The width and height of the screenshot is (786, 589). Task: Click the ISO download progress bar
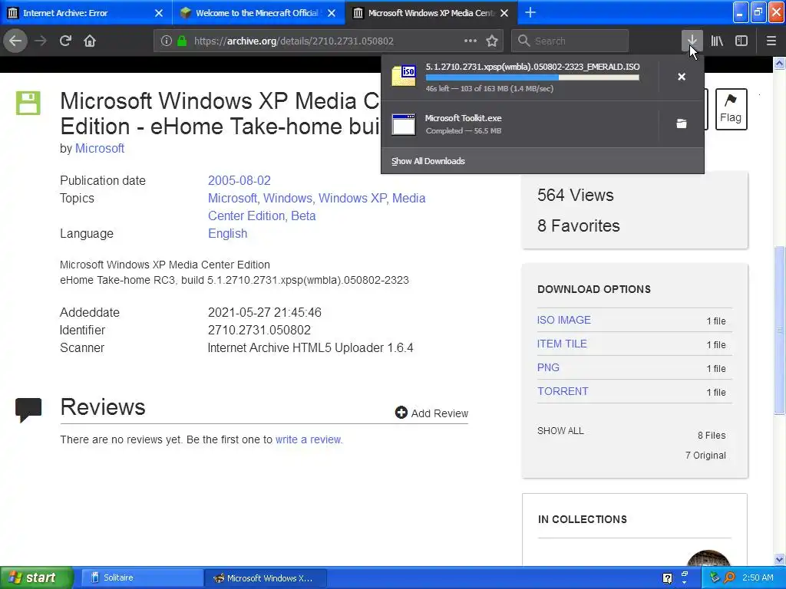[x=533, y=77]
